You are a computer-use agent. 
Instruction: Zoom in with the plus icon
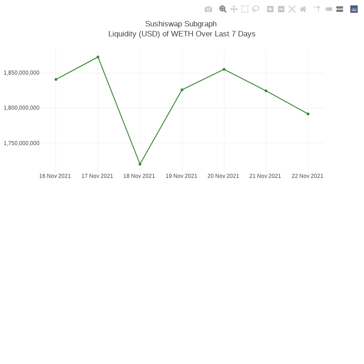click(x=270, y=9)
